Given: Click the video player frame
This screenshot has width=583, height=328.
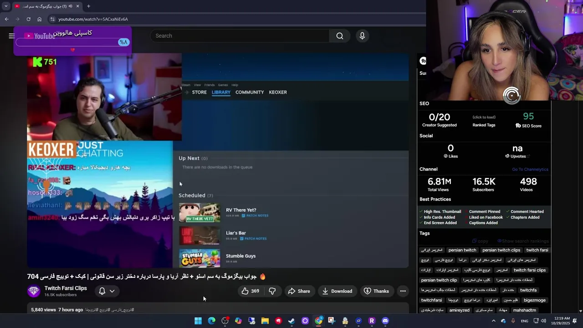Looking at the screenshot, I should (x=218, y=160).
